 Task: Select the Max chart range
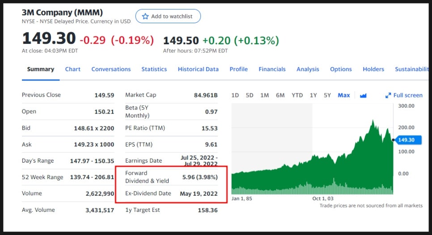(344, 95)
